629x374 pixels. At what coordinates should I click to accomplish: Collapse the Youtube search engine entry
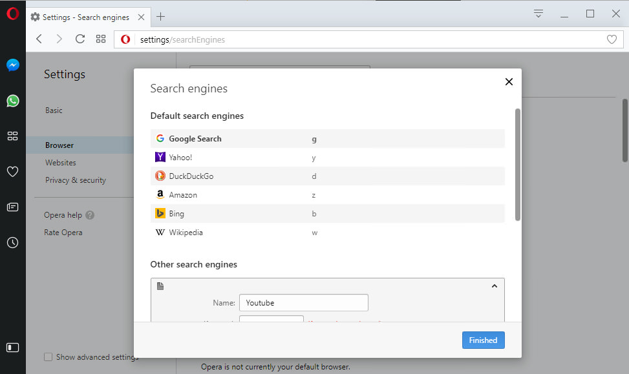pyautogui.click(x=494, y=286)
